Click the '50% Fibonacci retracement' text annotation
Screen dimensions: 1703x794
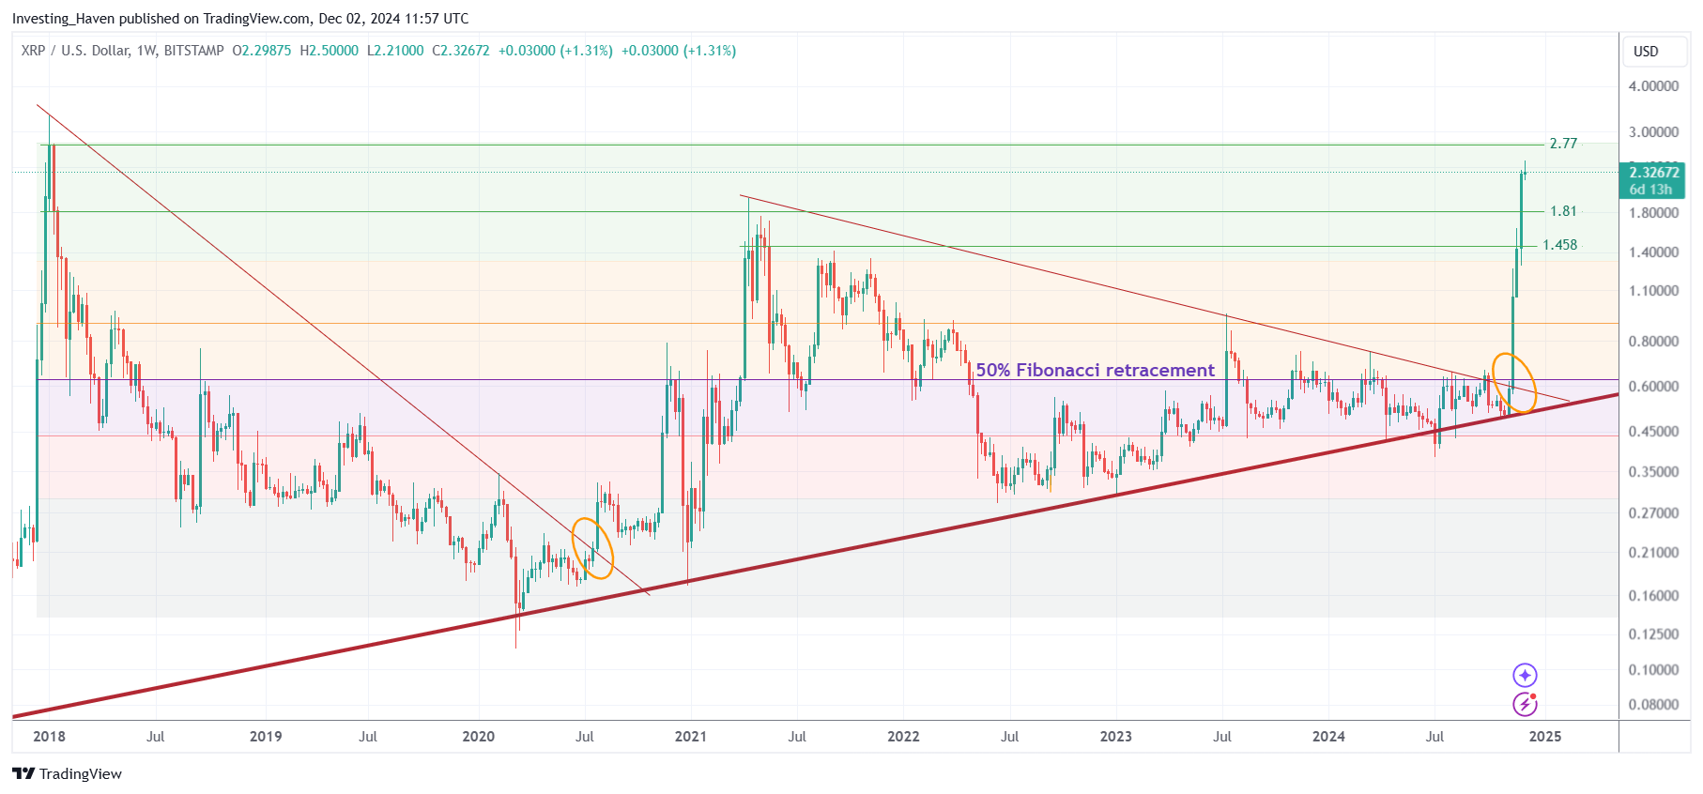(1095, 370)
